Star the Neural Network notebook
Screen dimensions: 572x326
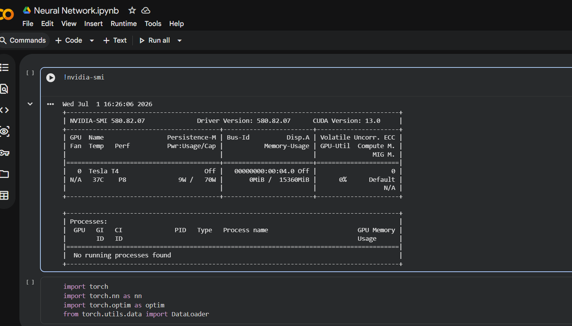(x=133, y=10)
